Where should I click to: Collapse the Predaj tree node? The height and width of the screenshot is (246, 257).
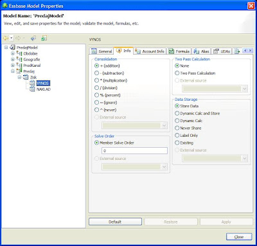[13, 71]
